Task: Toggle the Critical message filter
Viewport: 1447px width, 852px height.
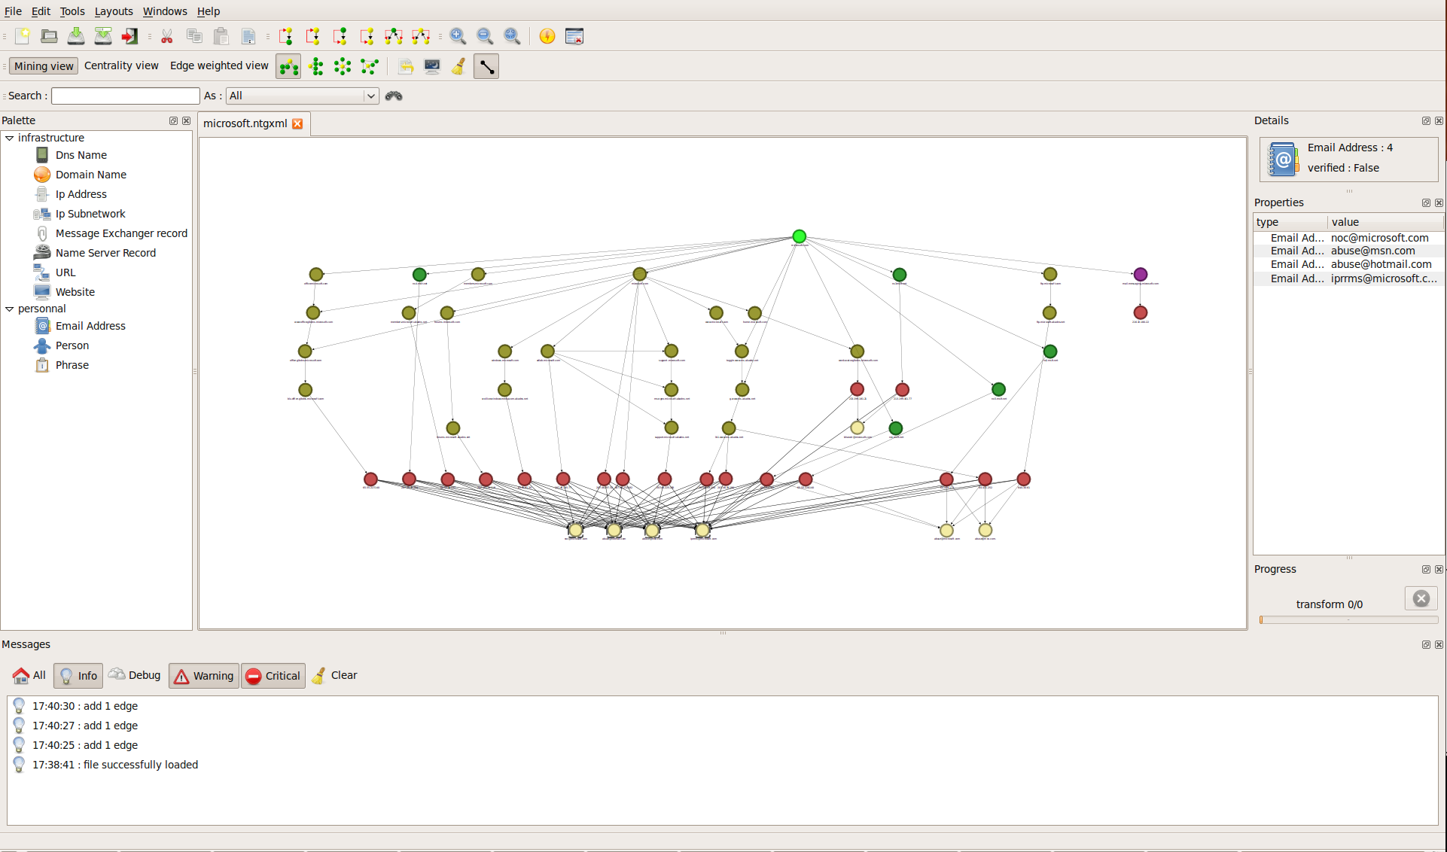Action: (x=273, y=676)
